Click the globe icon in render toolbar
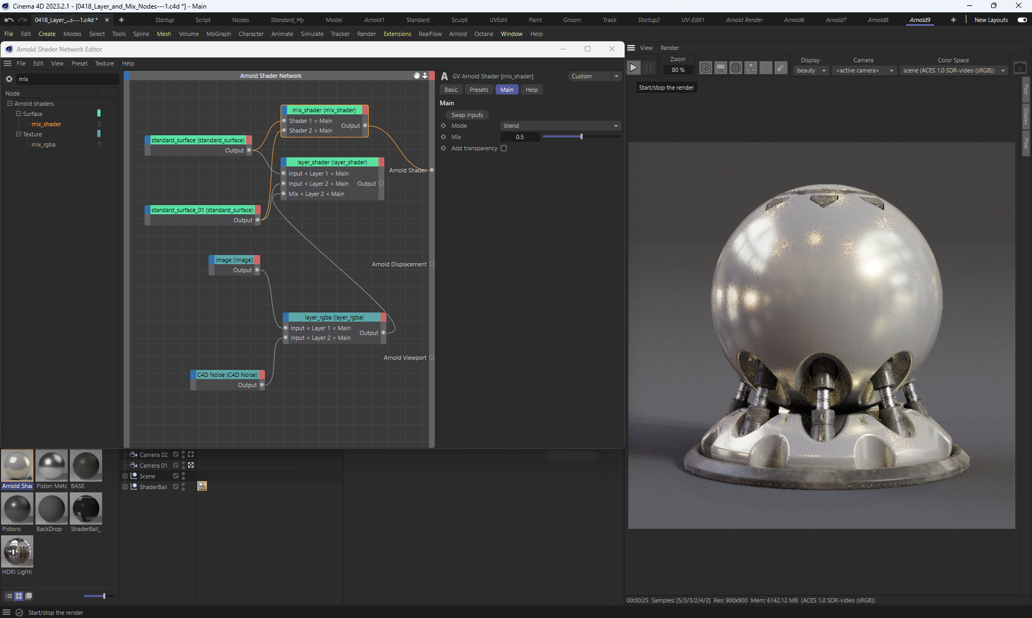Viewport: 1032px width, 618px height. click(x=736, y=68)
